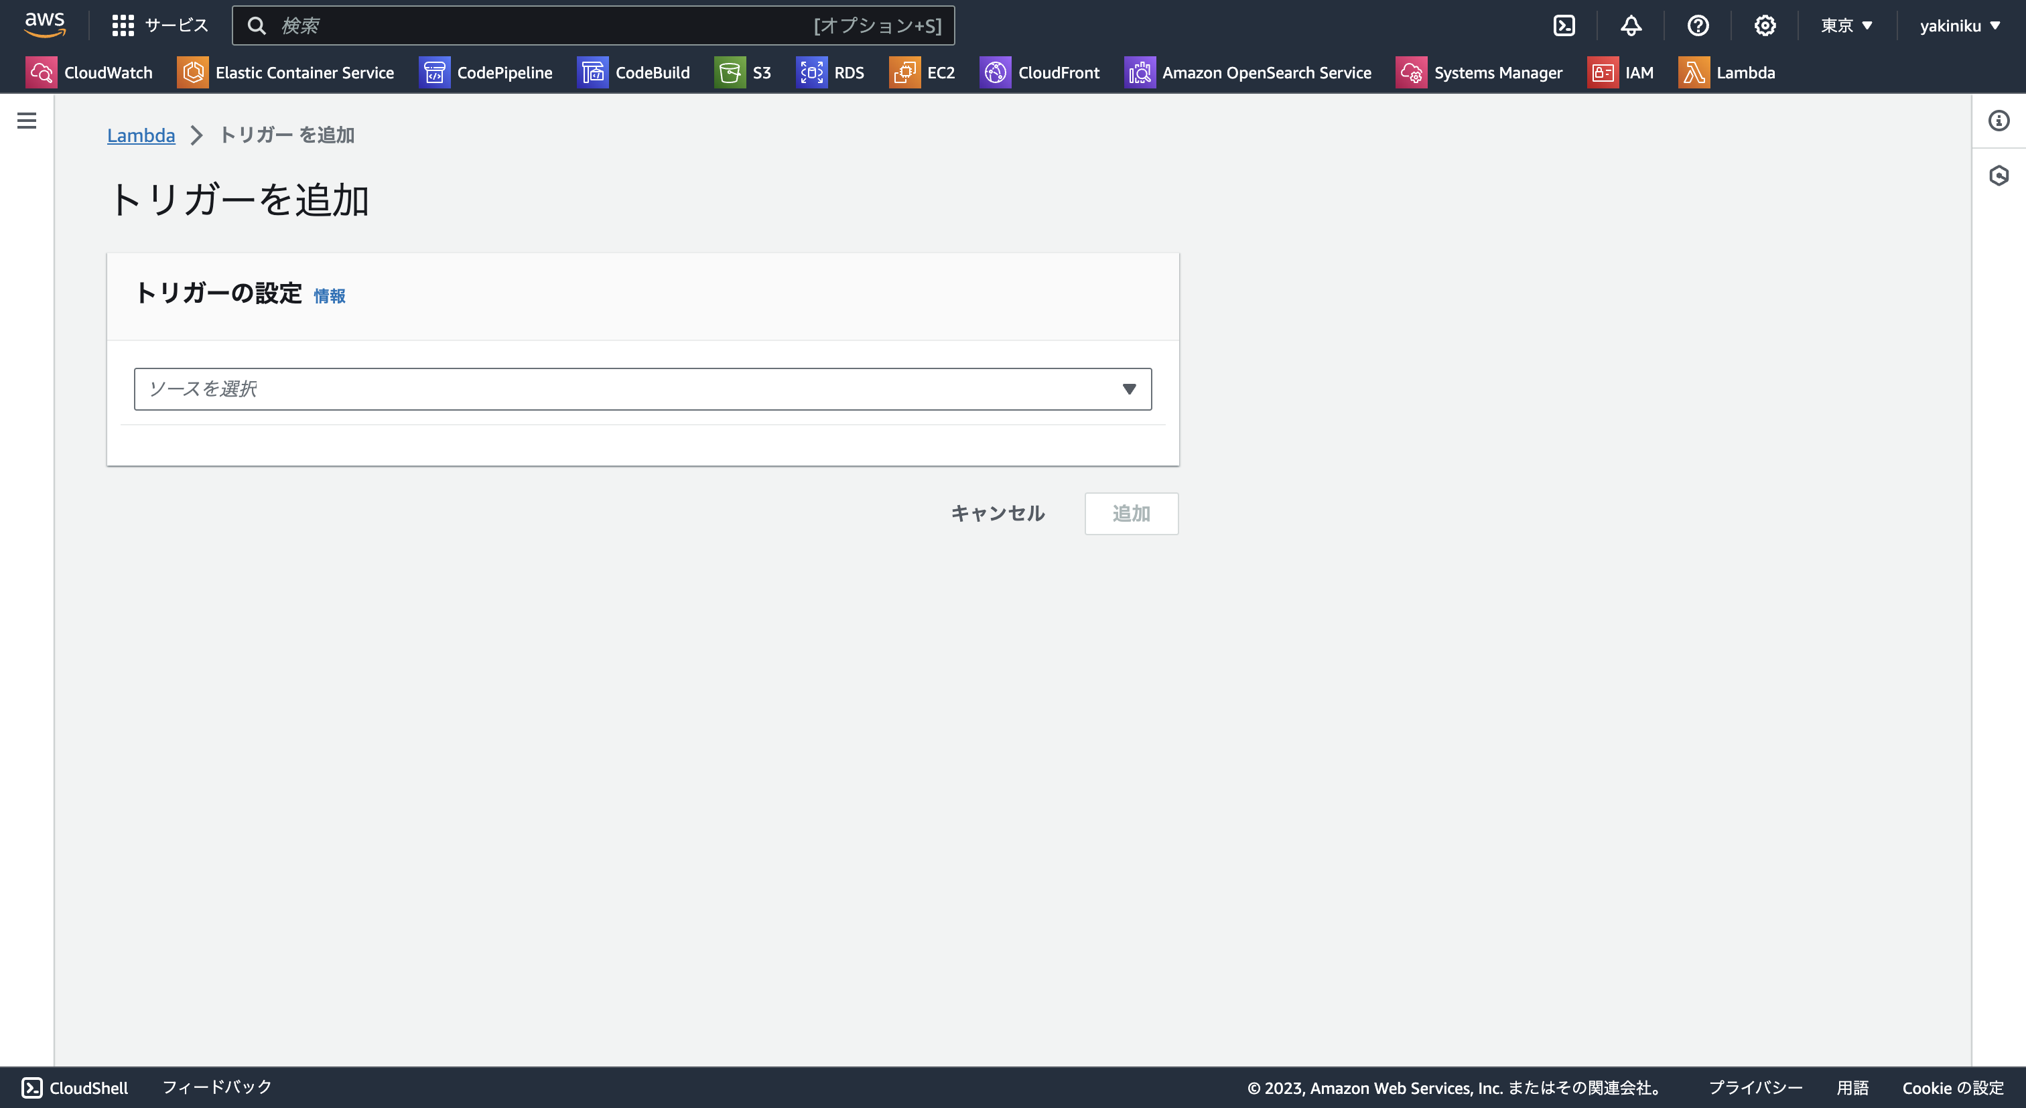The height and width of the screenshot is (1108, 2026).
Task: Open CloudFront shortcut
Action: point(1040,72)
